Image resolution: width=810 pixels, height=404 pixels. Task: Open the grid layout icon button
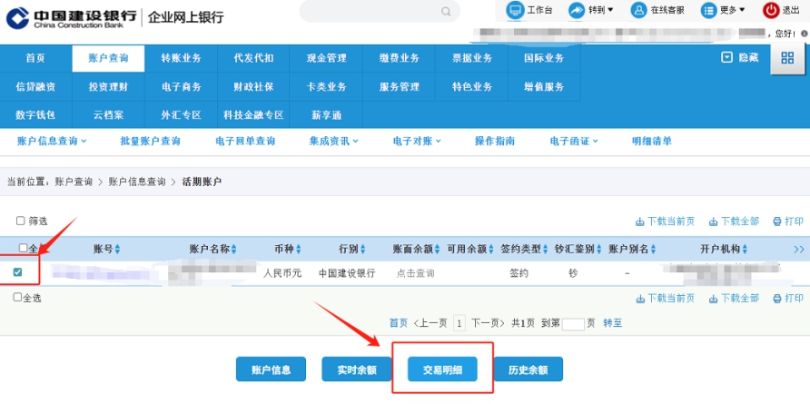click(x=788, y=58)
